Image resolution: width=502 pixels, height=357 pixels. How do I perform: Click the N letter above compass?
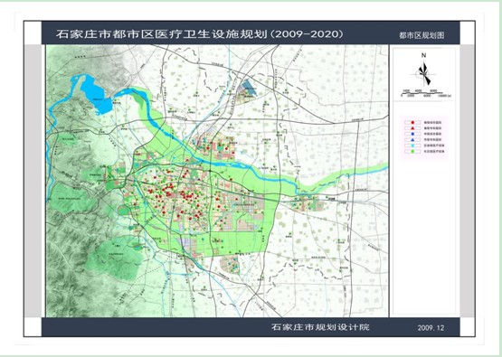(x=424, y=56)
